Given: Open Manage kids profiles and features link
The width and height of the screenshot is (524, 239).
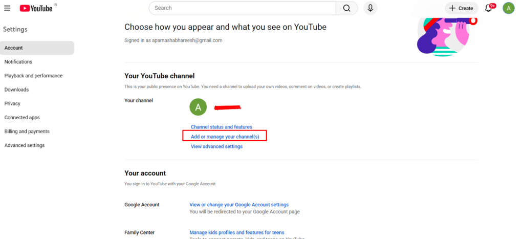Looking at the screenshot, I should pyautogui.click(x=237, y=232).
